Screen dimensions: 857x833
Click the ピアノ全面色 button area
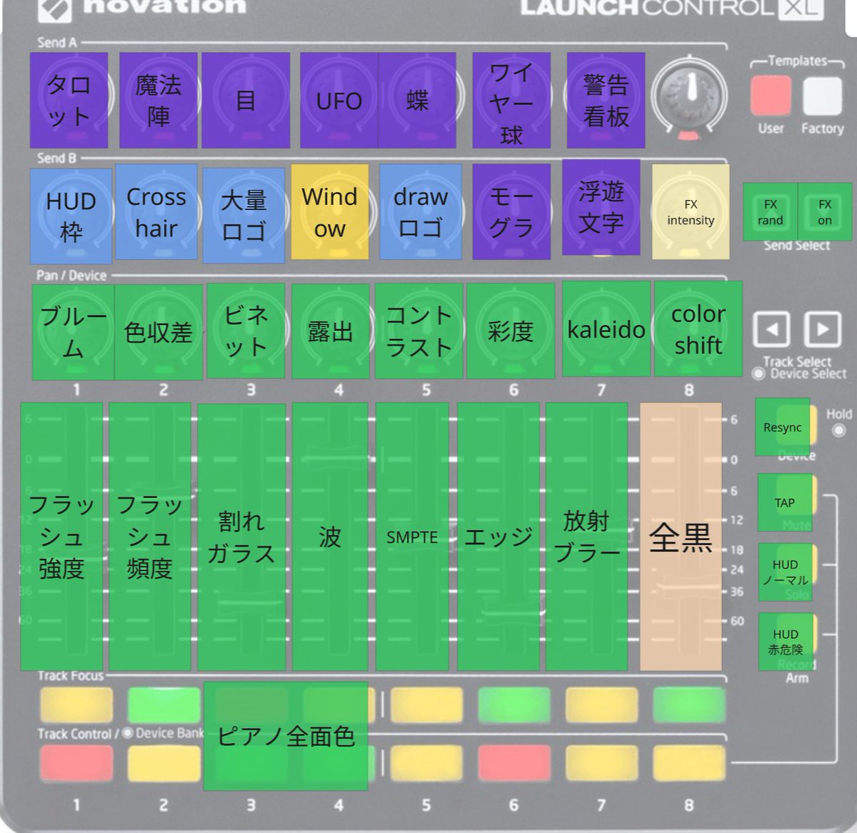point(286,736)
